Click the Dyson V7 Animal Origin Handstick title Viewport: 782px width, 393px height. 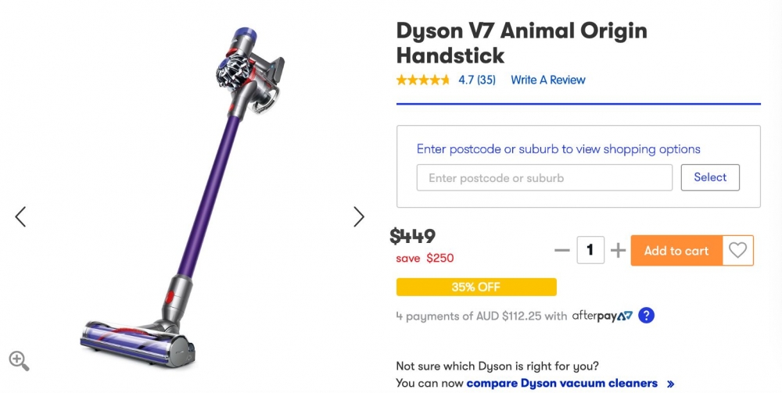[522, 43]
